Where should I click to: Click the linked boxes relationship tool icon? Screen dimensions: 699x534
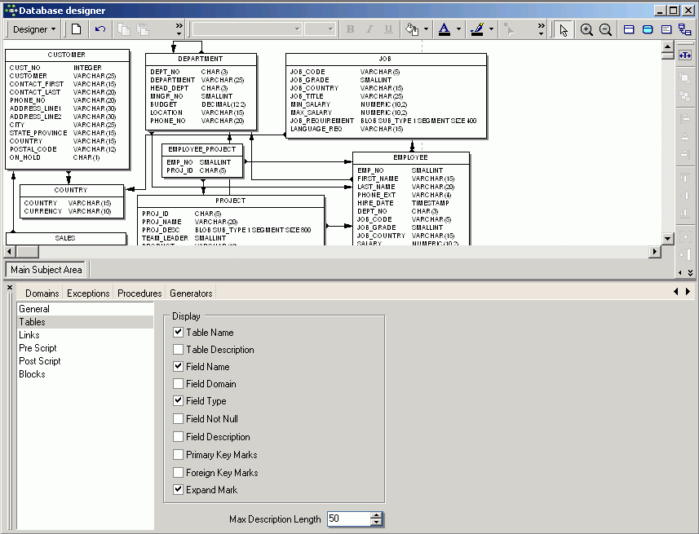tap(685, 29)
